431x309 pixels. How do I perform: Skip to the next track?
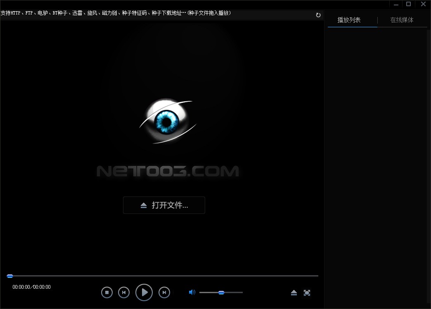164,292
